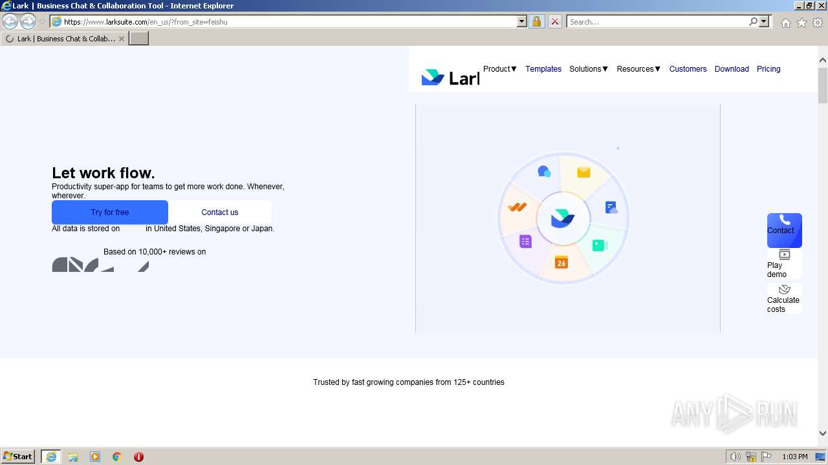This screenshot has width=828, height=465.
Task: Stop page loading with the red X
Action: [x=555, y=21]
